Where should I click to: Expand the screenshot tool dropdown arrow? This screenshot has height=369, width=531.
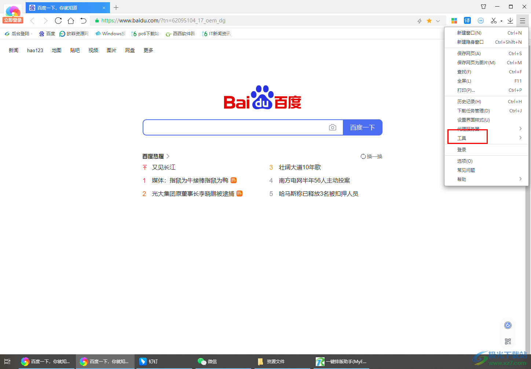pyautogui.click(x=501, y=21)
